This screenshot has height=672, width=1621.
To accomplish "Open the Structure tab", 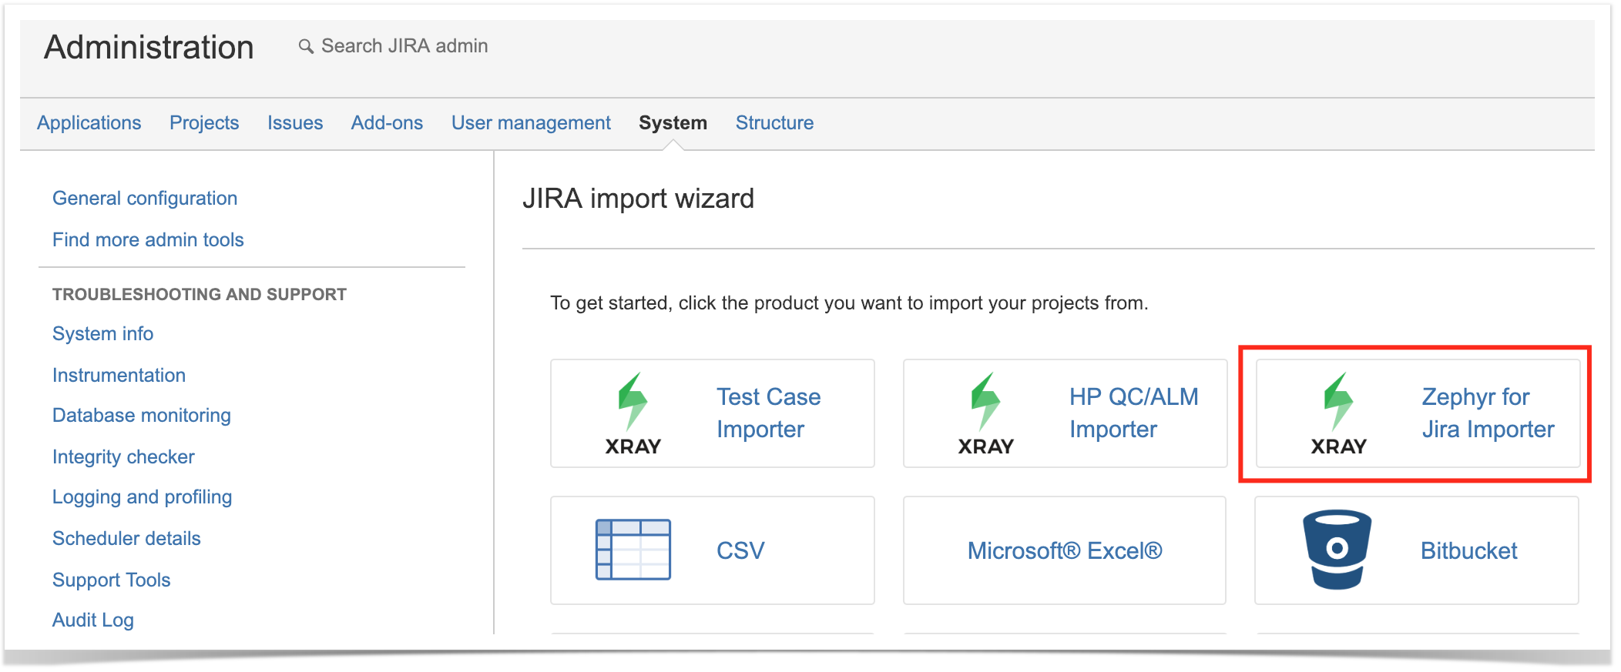I will click(x=774, y=123).
